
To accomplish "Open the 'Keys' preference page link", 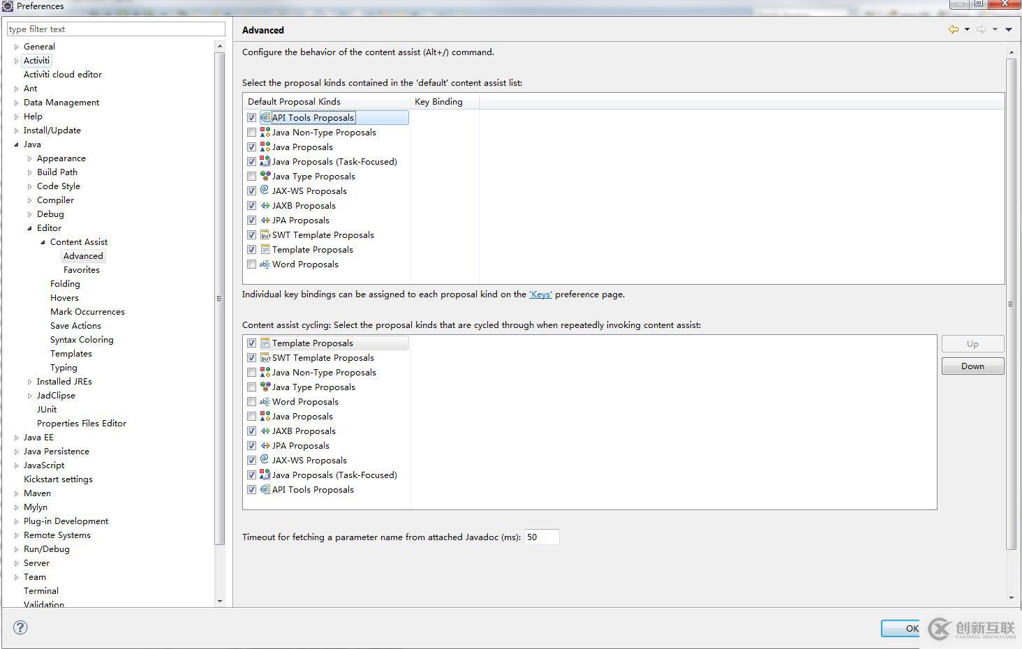I will [540, 294].
